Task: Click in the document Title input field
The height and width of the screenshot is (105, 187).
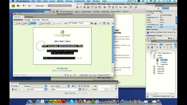Action: [79, 23]
